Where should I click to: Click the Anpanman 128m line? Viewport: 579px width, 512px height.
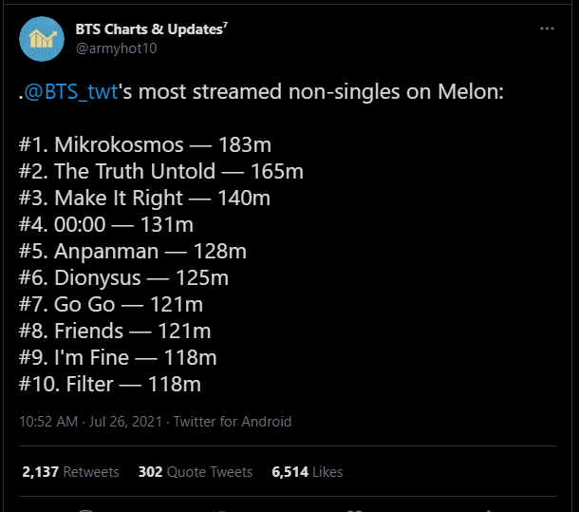tap(132, 252)
